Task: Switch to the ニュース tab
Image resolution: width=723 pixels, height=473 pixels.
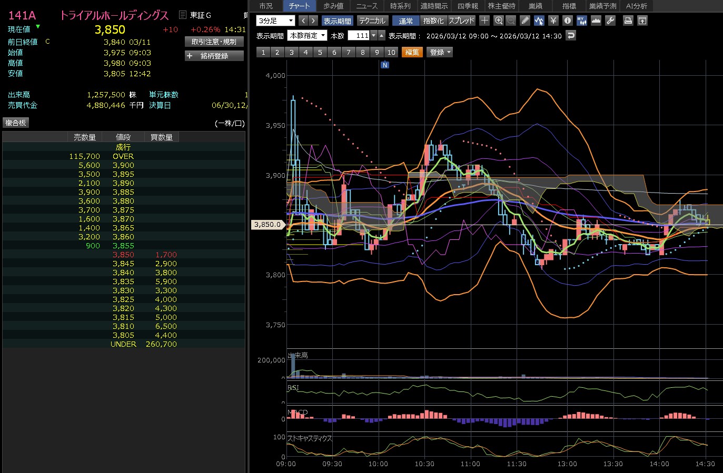Action: tap(367, 6)
